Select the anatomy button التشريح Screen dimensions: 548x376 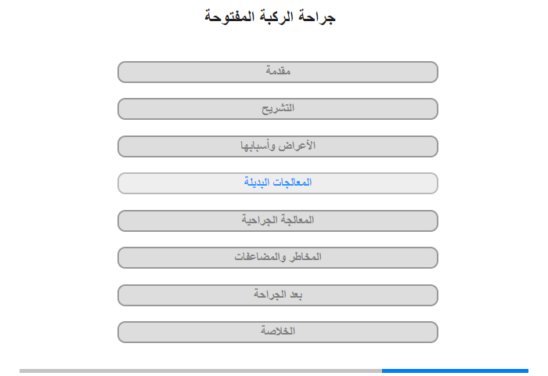(x=277, y=109)
